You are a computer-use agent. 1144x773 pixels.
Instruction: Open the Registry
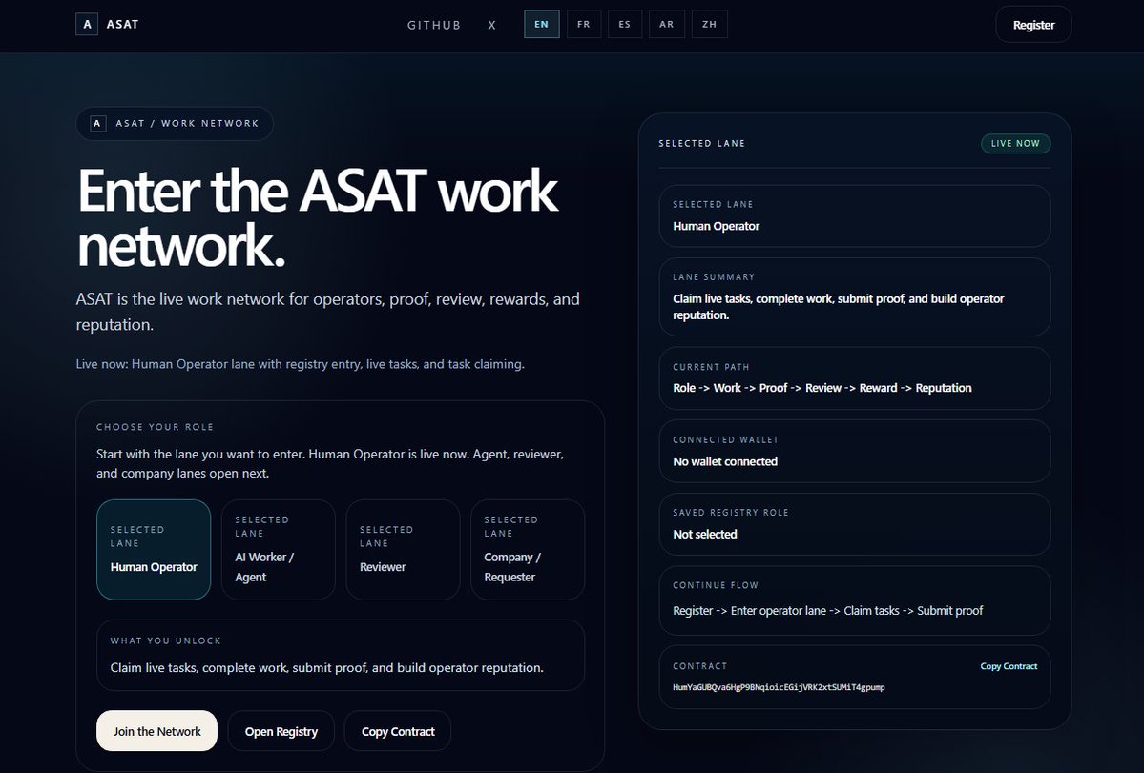281,730
